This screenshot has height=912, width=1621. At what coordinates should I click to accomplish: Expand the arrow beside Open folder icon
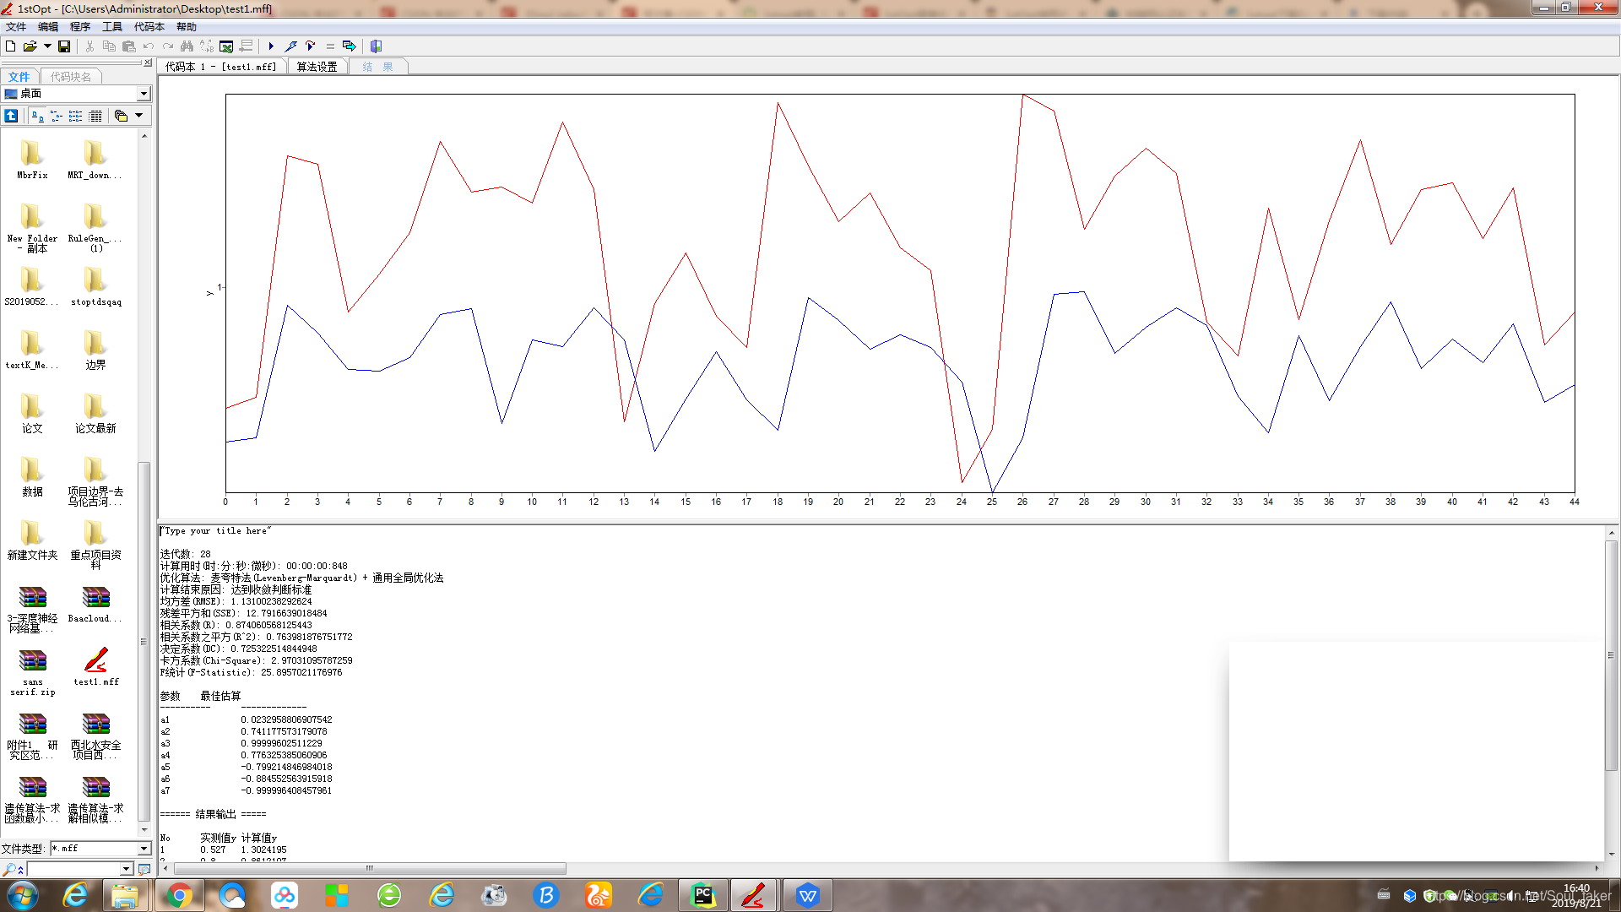coord(47,46)
